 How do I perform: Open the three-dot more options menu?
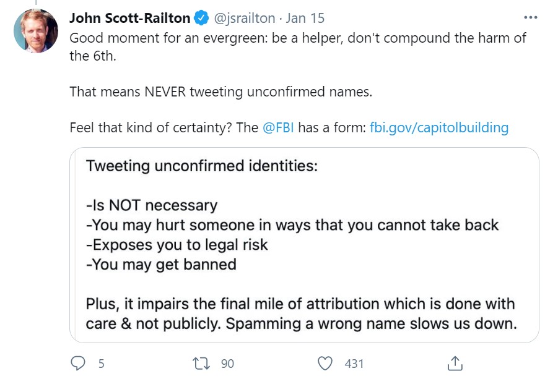[531, 17]
